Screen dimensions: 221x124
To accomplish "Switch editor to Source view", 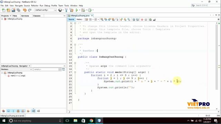I will pyautogui.click(x=71, y=20).
